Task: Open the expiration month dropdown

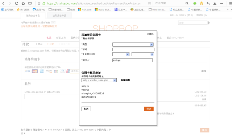Action: click(121, 54)
